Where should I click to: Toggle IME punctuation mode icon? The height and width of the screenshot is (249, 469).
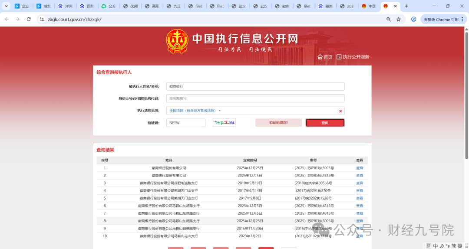[x=448, y=246]
